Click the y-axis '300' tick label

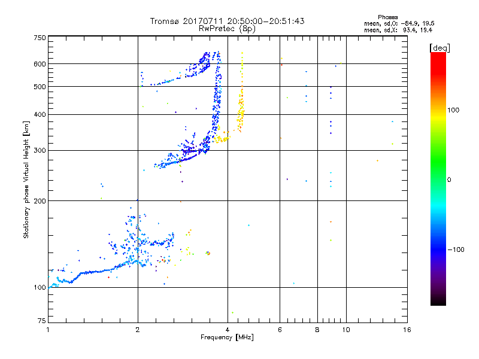(x=40, y=151)
